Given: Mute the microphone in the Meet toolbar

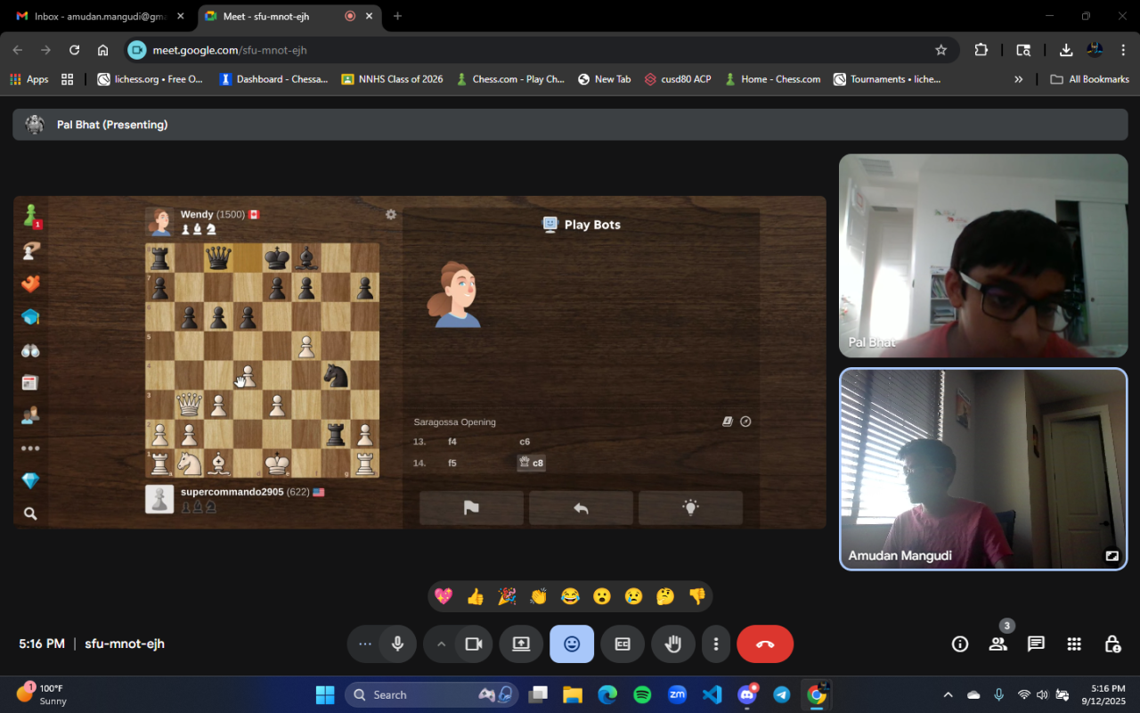Looking at the screenshot, I should [x=398, y=643].
